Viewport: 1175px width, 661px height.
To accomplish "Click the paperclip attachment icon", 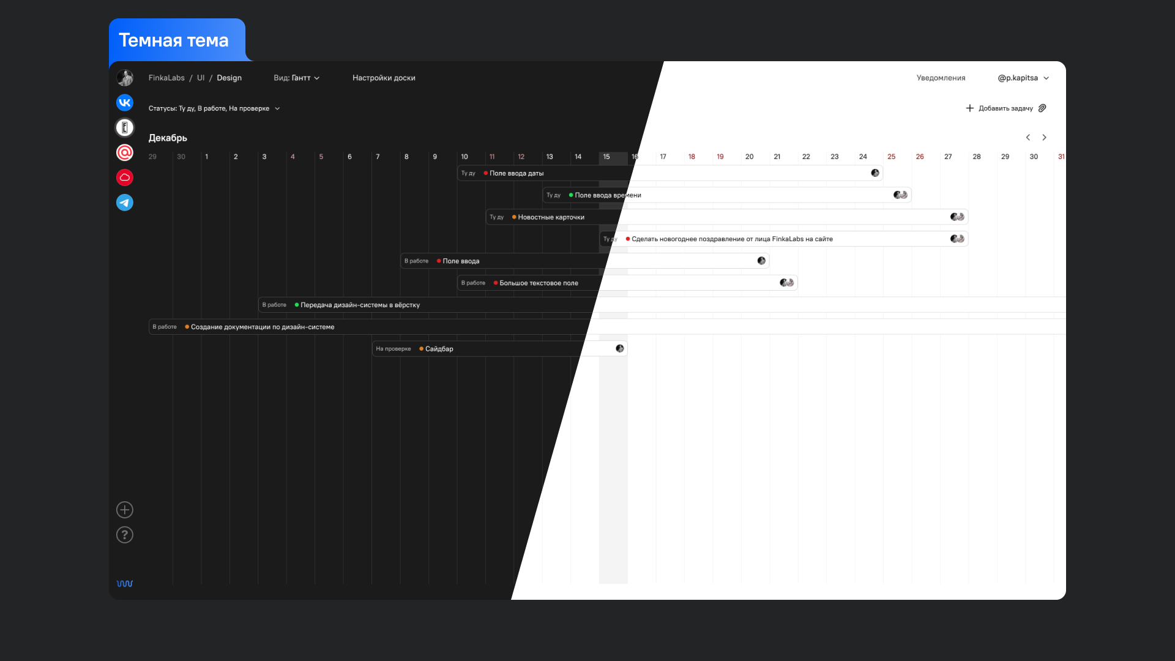I will coord(1042,108).
